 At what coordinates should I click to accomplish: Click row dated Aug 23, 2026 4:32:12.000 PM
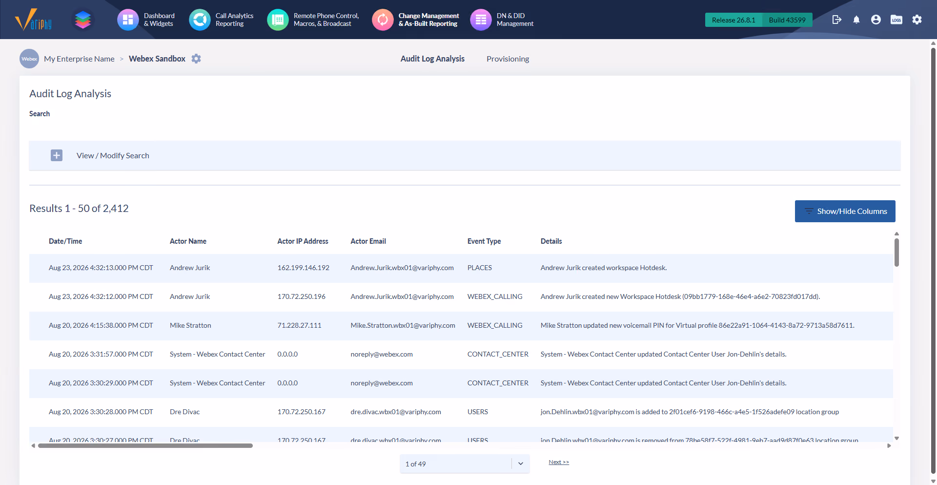tap(461, 297)
